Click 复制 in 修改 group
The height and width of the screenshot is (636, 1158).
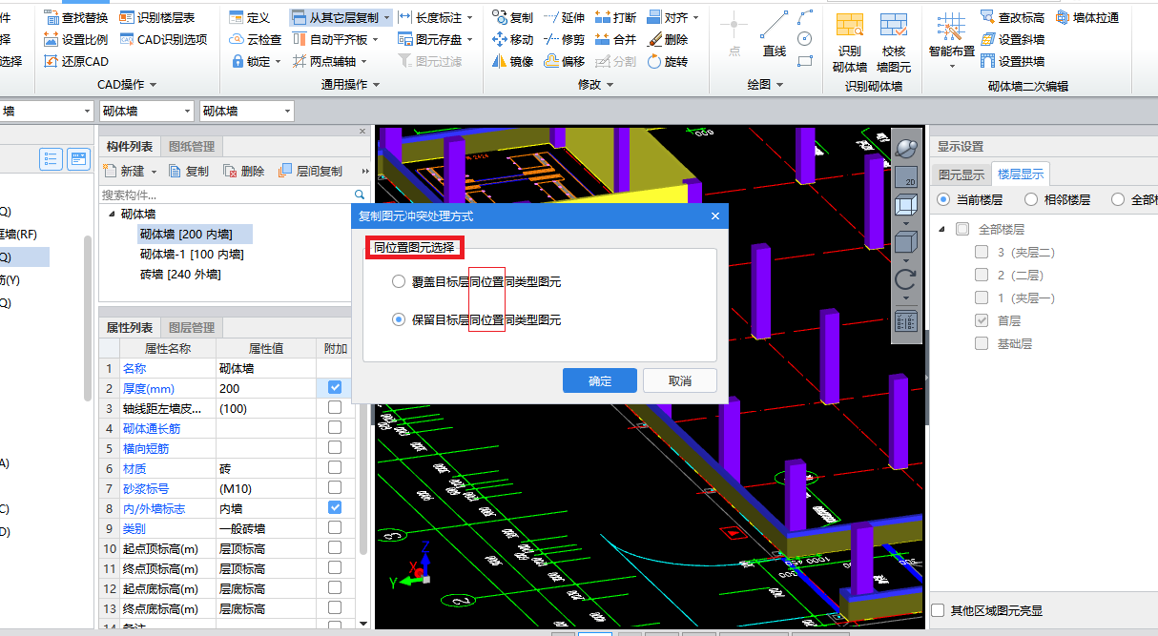tap(513, 17)
